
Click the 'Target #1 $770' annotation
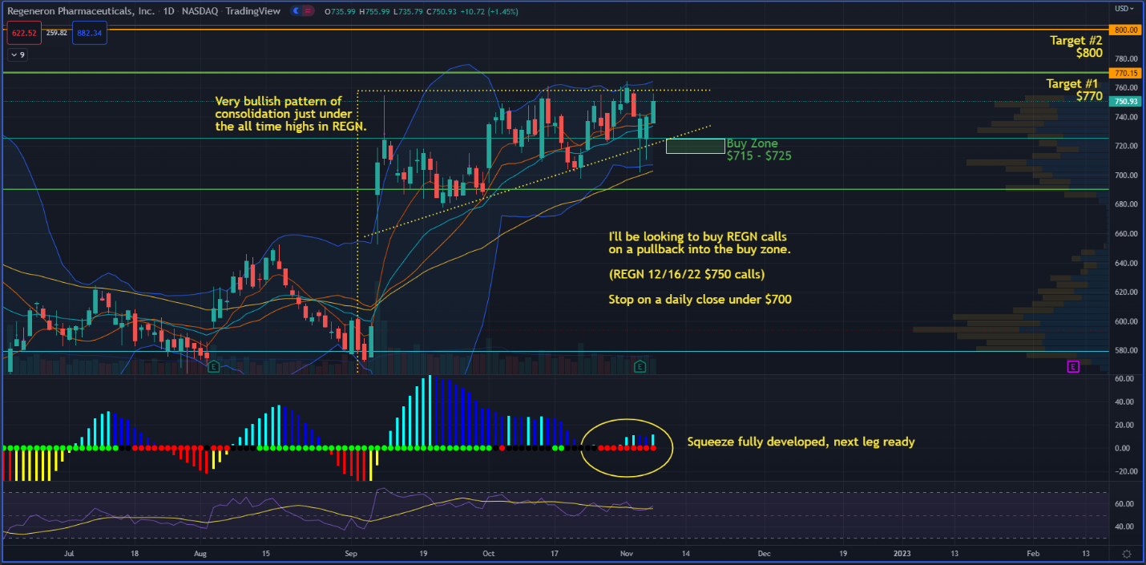pos(1074,90)
